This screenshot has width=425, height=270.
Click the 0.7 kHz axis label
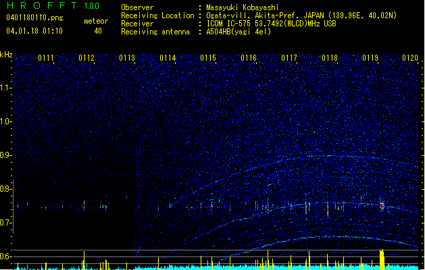5,223
